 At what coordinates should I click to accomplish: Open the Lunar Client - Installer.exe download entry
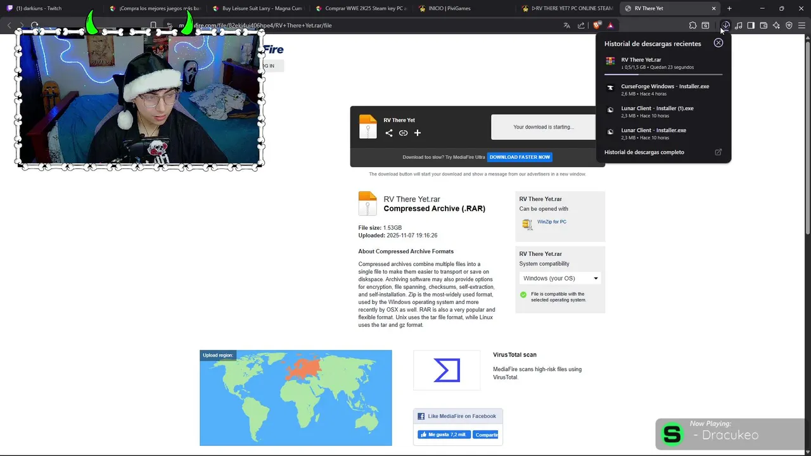(663, 134)
